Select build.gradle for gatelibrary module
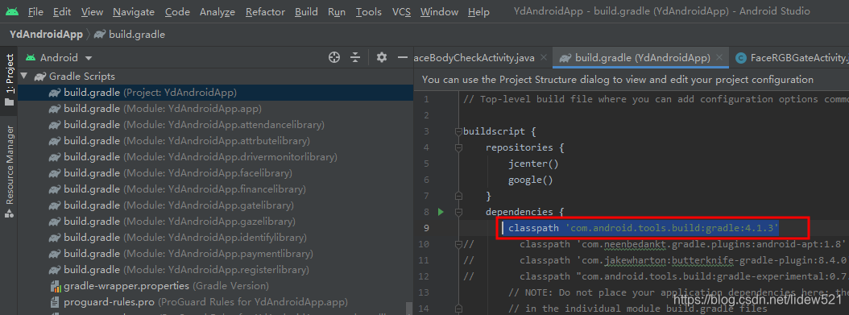 pyautogui.click(x=215, y=205)
